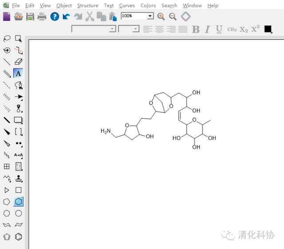Select the Hashed Wedged Bond tool
The width and height of the screenshot is (284, 249).
click(7, 108)
